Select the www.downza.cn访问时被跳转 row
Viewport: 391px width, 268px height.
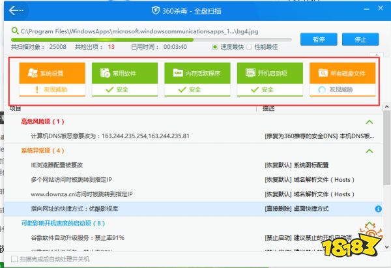coord(194,194)
